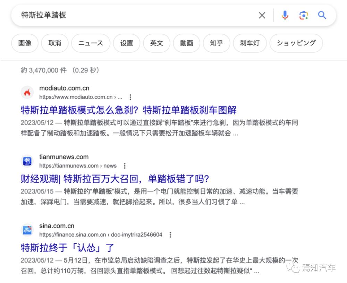
Task: Open more options for the modiauto result
Action: [x=130, y=97]
